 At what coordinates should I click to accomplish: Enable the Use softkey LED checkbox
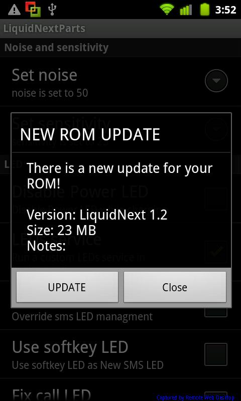tap(216, 354)
